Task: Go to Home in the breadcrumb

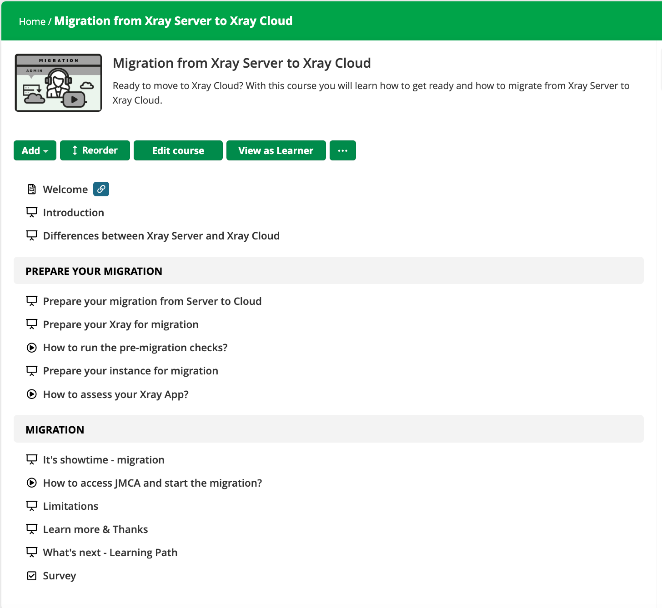Action: click(32, 21)
